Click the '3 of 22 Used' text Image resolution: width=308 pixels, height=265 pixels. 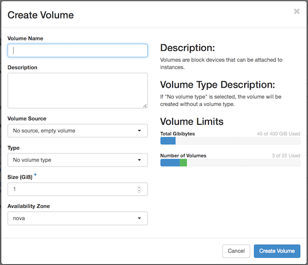[x=286, y=156]
